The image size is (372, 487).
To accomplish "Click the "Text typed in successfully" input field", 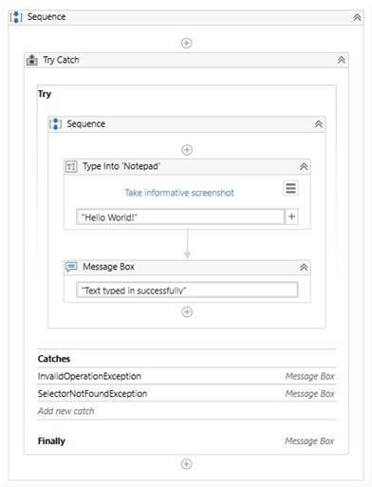I will click(x=187, y=290).
